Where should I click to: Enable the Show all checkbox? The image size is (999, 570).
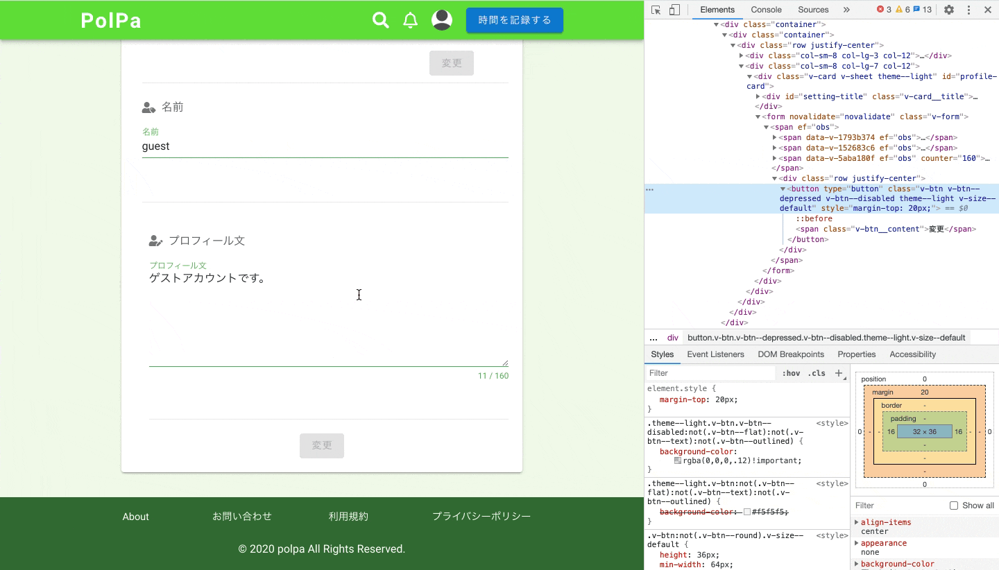pos(954,506)
